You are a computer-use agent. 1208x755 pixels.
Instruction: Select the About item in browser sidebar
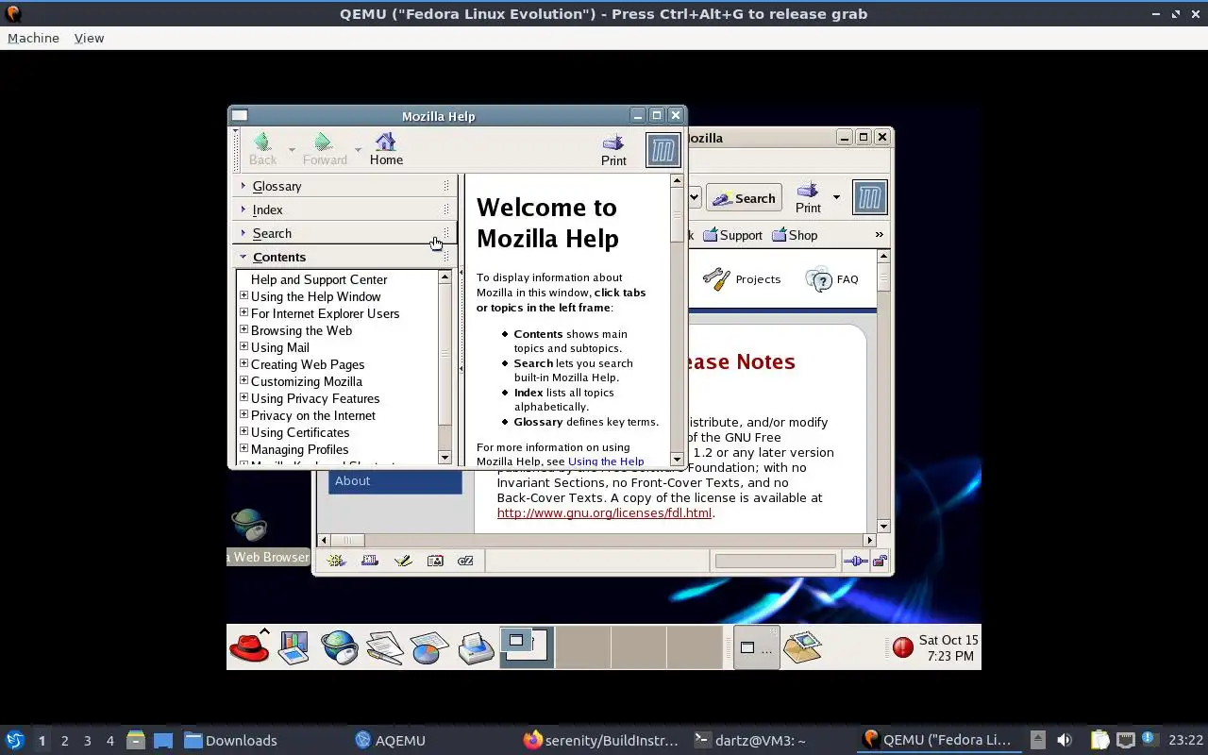click(x=394, y=480)
